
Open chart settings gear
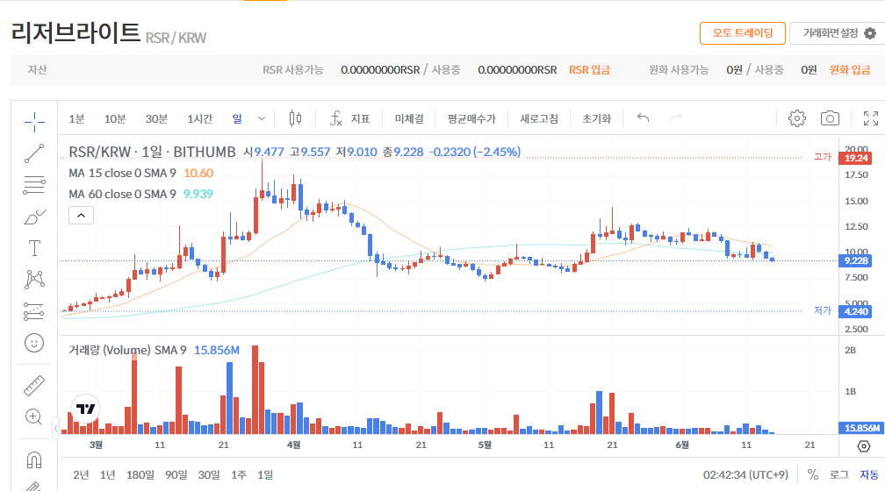tap(797, 118)
